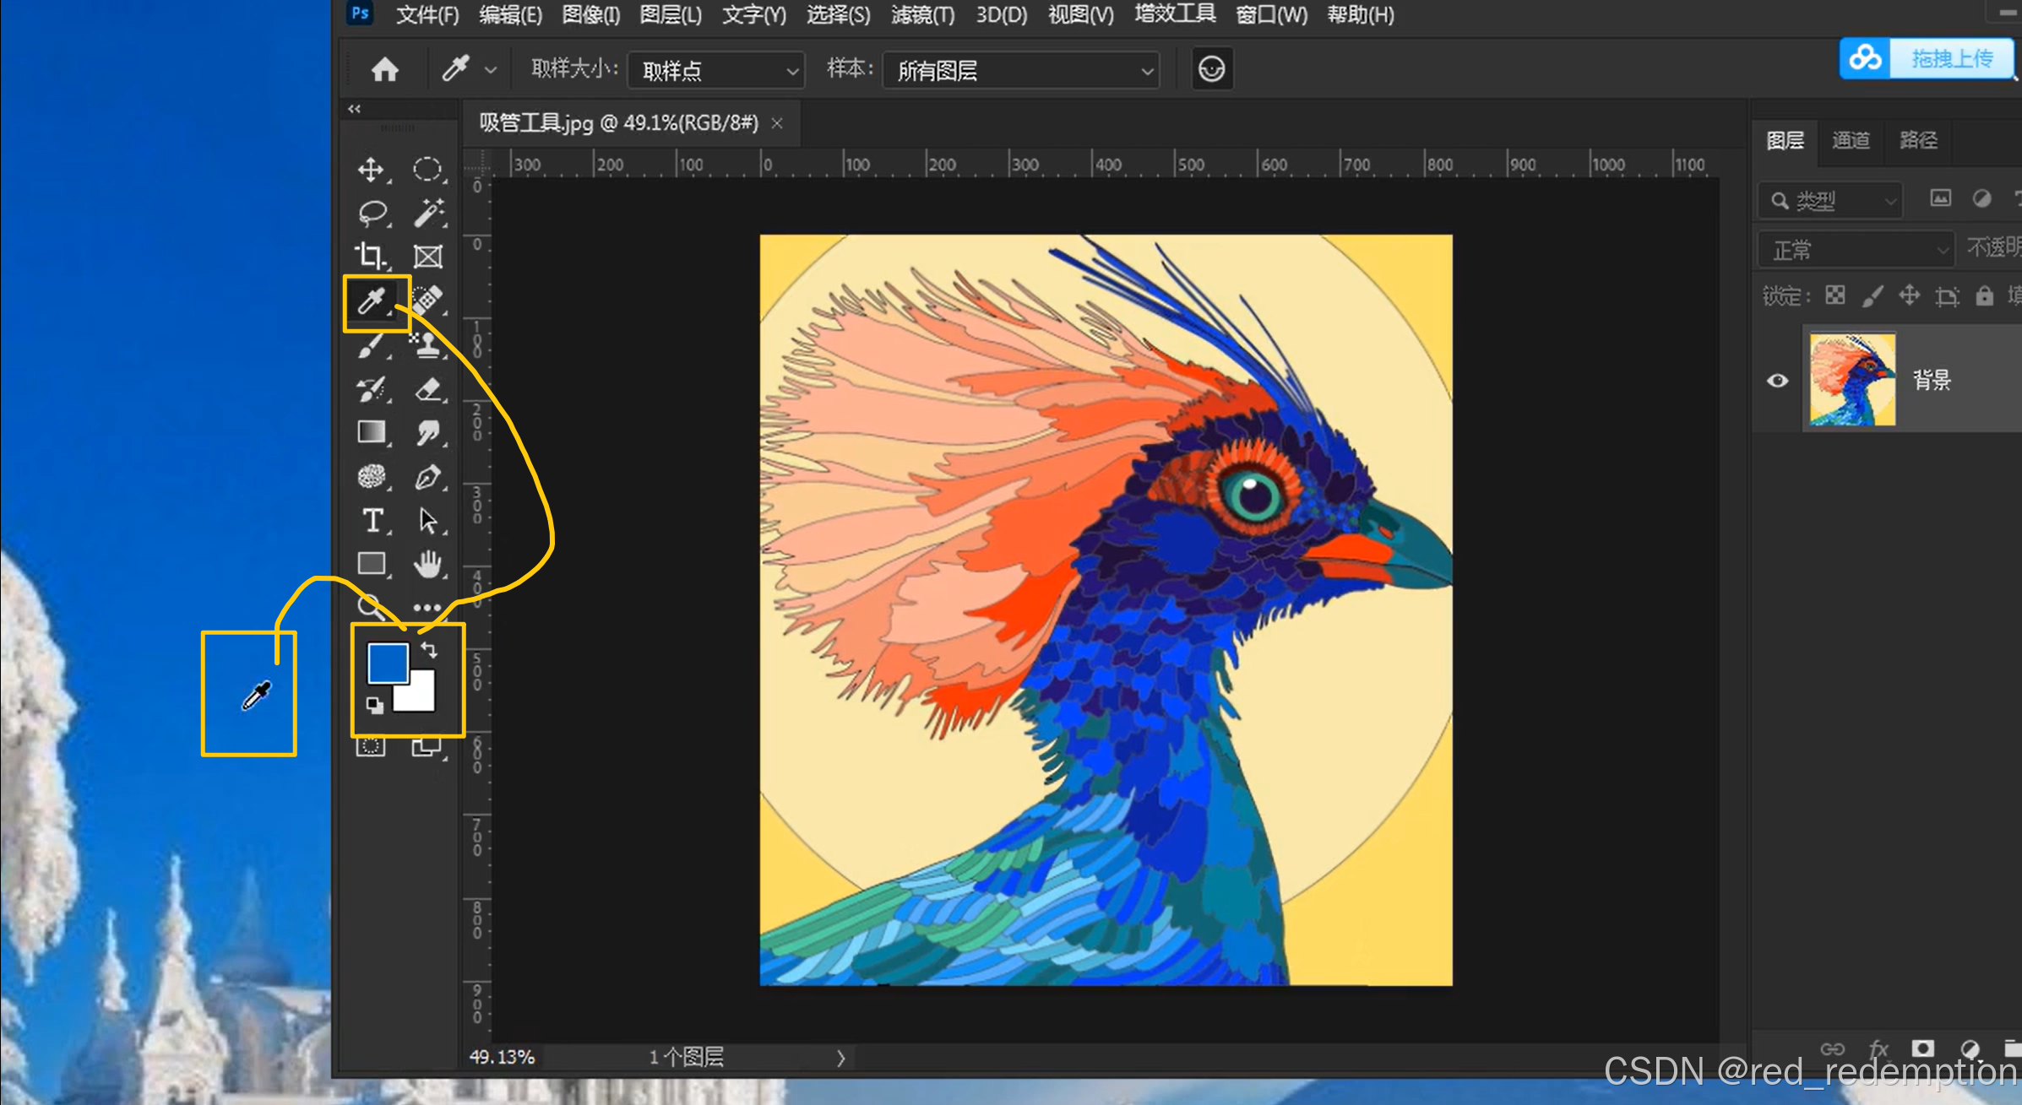Select the Lasso tool
Image resolution: width=2022 pixels, height=1105 pixels.
[372, 213]
